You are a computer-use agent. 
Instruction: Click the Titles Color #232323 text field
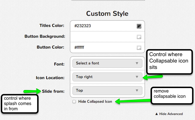[104, 26]
